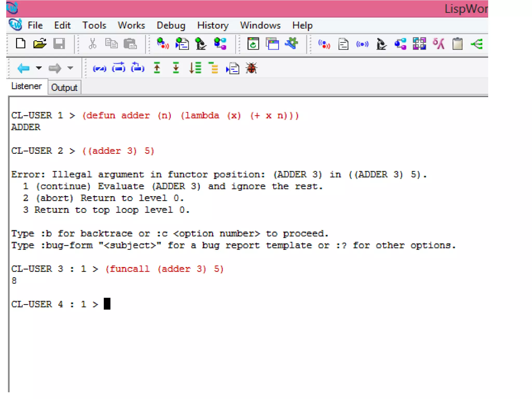532x399 pixels.
Task: Click the '3 Return to top loop level 0.' line
Action: tap(106, 210)
